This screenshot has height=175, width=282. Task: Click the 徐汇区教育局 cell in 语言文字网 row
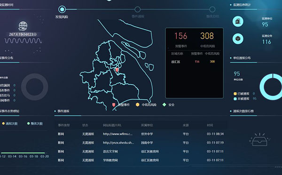[x=150, y=151]
